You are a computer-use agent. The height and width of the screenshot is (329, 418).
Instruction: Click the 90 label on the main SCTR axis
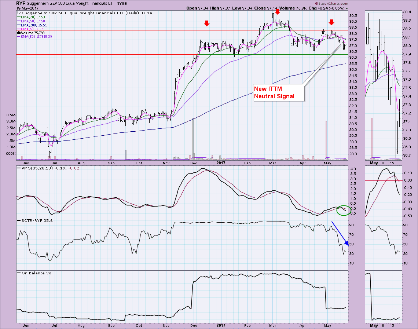coord(352,225)
